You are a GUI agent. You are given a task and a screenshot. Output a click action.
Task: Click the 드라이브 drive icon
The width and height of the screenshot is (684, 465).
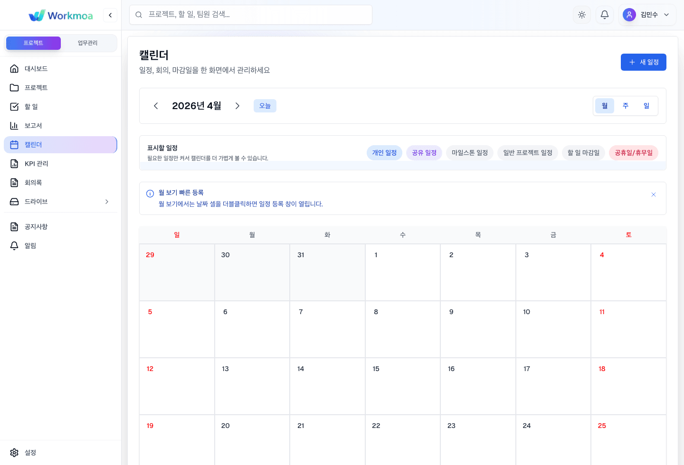pyautogui.click(x=14, y=202)
